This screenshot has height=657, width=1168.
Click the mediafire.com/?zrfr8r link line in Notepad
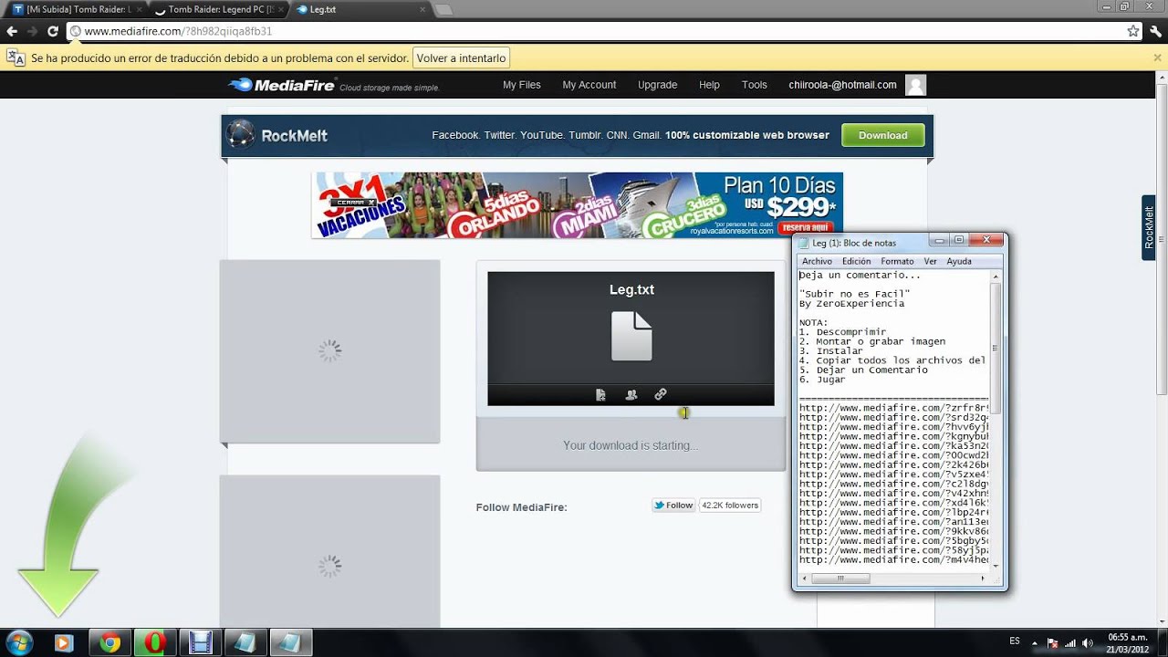tap(894, 408)
